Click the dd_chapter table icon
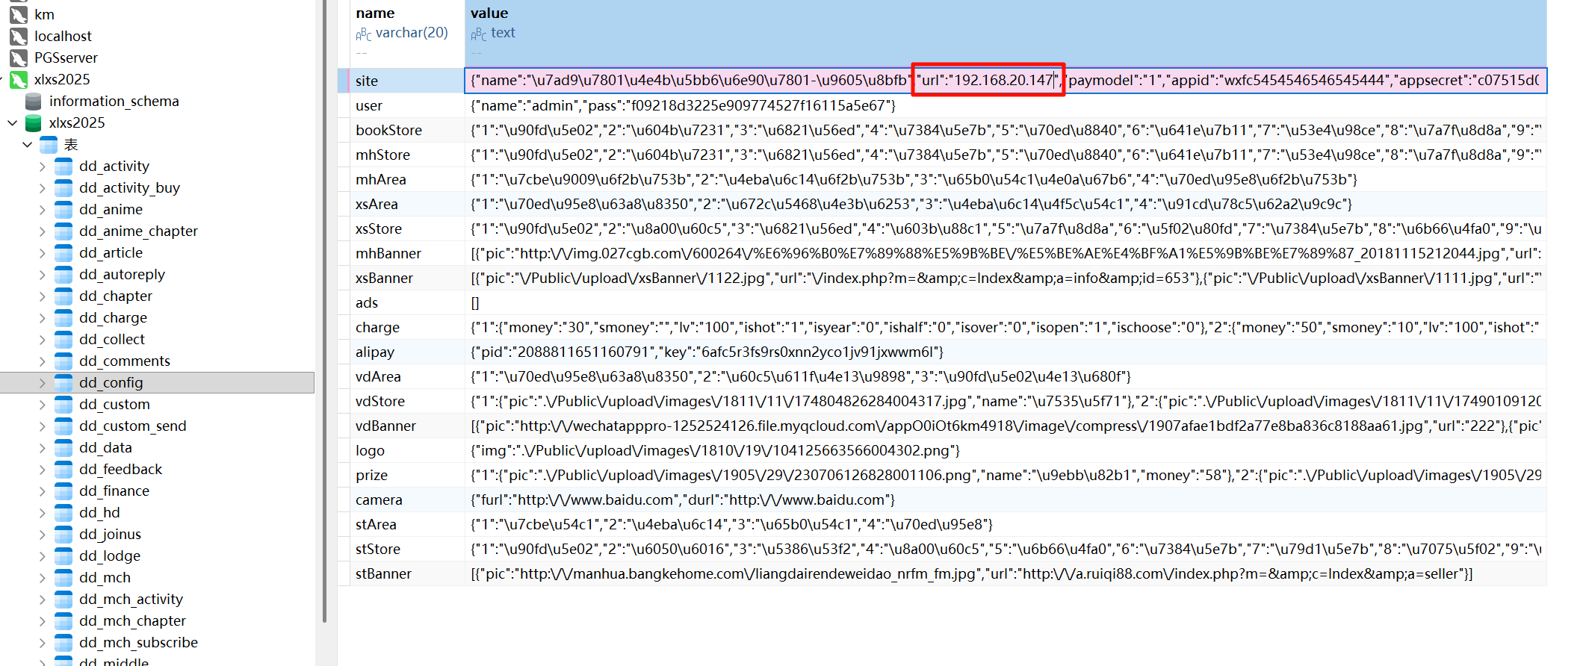 [64, 296]
